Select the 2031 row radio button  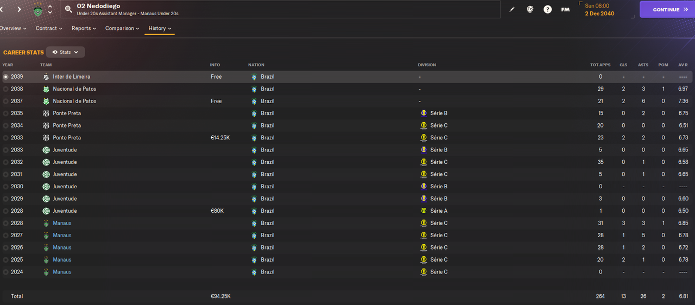click(x=5, y=174)
